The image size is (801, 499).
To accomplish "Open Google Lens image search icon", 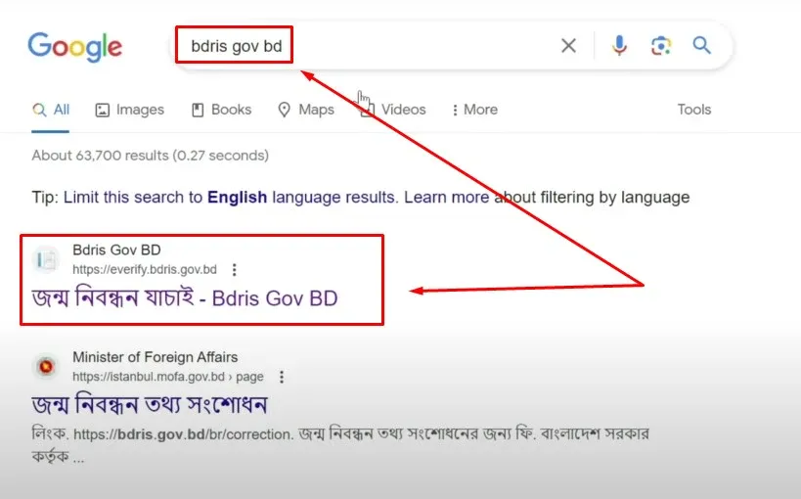I will click(x=661, y=46).
